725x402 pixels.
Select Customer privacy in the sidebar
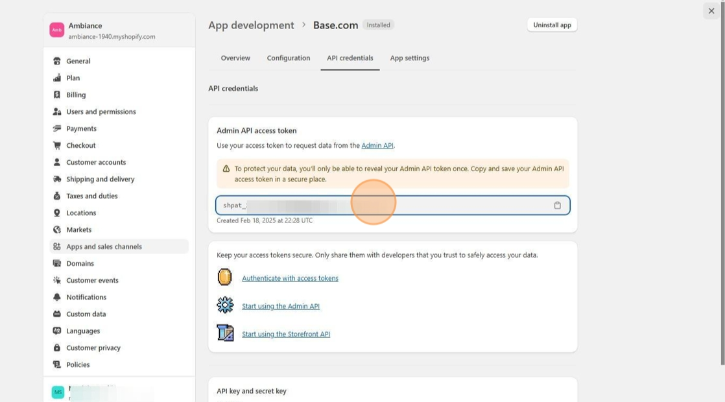click(x=93, y=348)
